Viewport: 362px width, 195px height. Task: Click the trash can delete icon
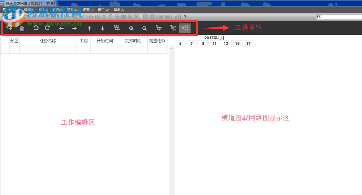pos(22,28)
